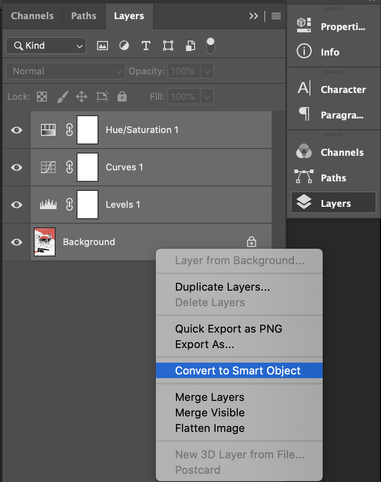Screen dimensions: 381x482
Task: Filter layers by pixel layer icon
Action: [x=103, y=46]
